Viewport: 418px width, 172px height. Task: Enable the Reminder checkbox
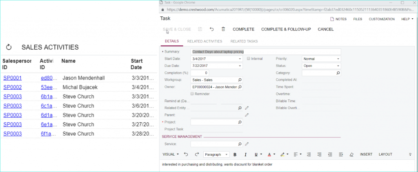tap(192, 94)
